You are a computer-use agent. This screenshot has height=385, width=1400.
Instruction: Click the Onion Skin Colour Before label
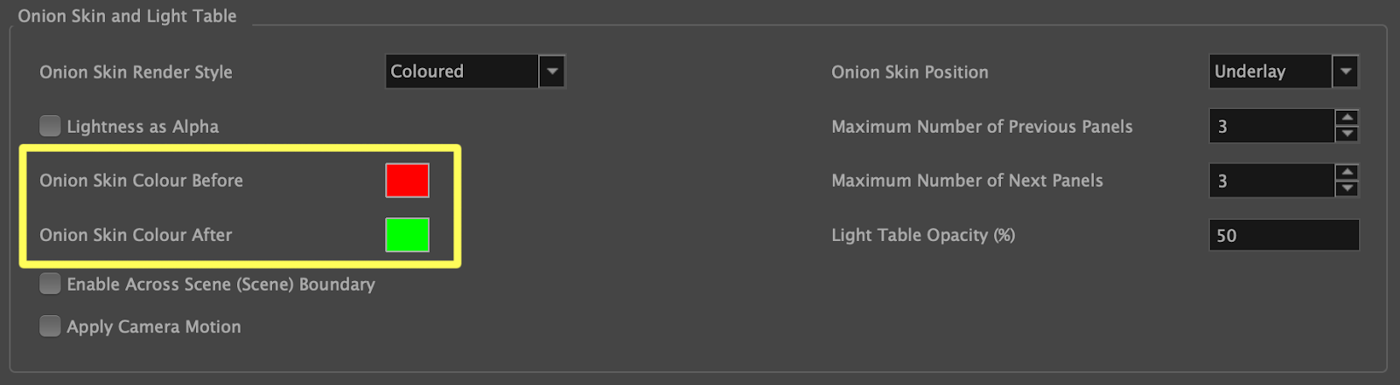(x=141, y=181)
